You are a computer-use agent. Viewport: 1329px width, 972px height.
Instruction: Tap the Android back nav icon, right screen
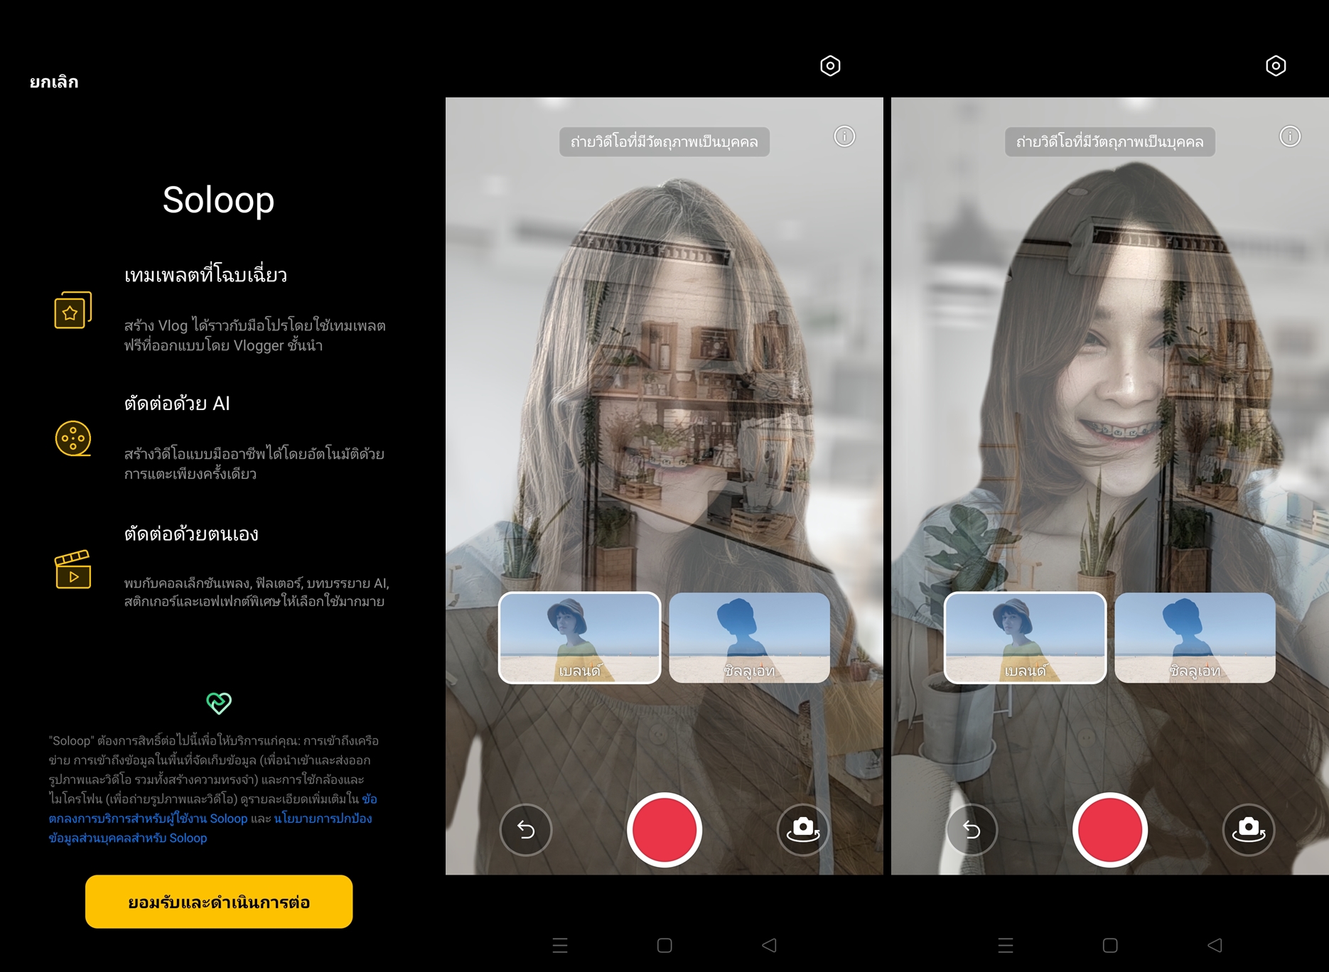(x=1215, y=946)
